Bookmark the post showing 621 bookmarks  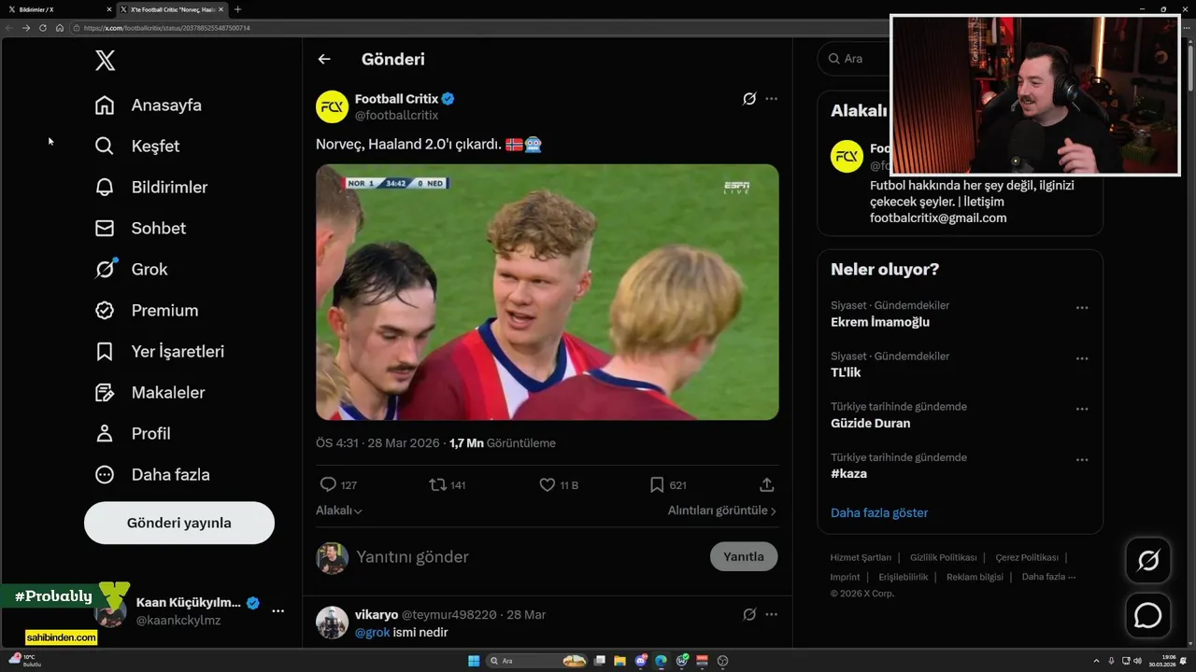657,484
